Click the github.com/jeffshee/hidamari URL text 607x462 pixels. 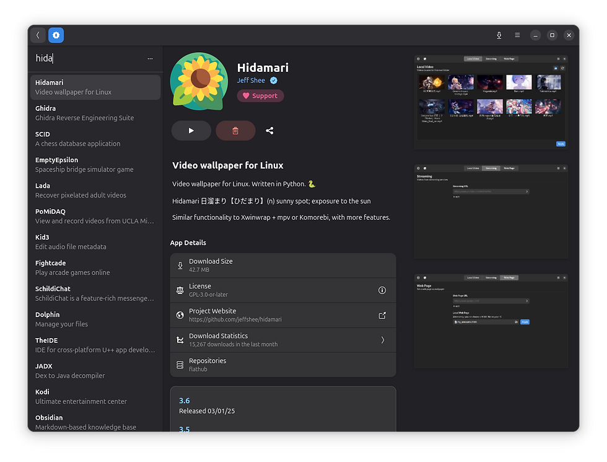235,320
